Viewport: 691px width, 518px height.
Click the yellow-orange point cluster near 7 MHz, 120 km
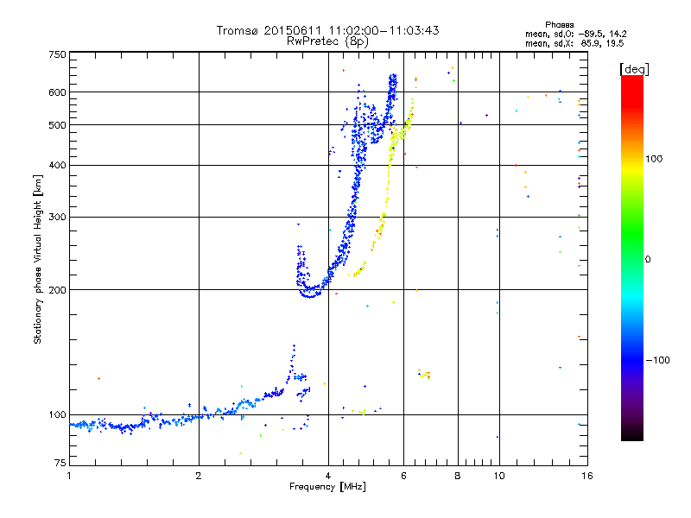424,374
